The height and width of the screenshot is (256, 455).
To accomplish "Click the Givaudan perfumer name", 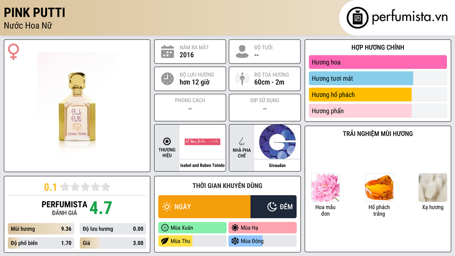I will coord(277,165).
